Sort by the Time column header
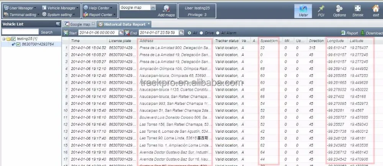Image resolution: width=383 pixels, height=166 pixels. pyautogui.click(x=88, y=41)
